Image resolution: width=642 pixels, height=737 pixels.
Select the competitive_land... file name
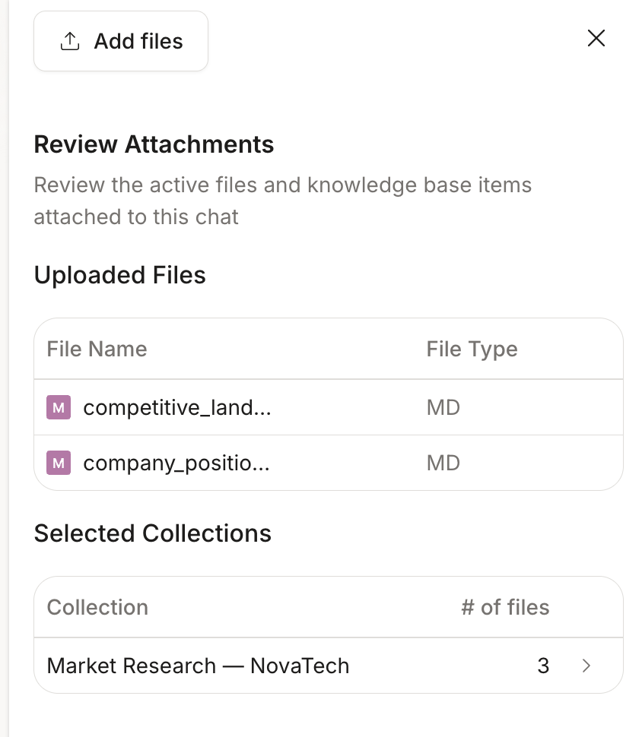tap(177, 407)
